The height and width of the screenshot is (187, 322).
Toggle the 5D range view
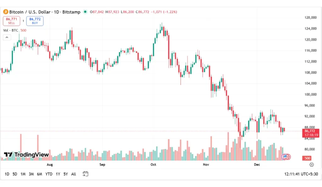(14, 174)
